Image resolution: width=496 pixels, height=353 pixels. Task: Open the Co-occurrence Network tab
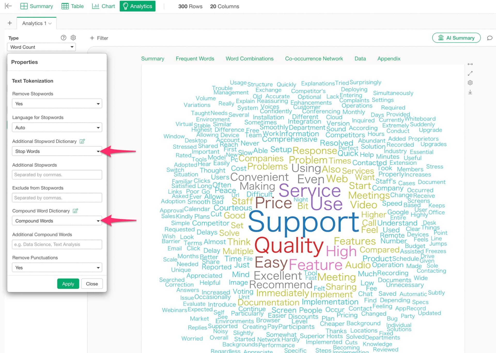coord(314,59)
